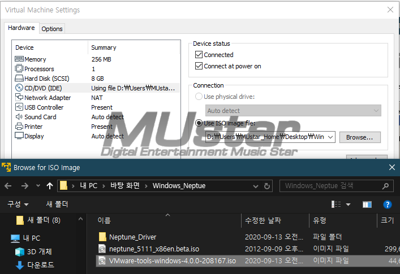Viewport: 400px width, 274px height.
Task: Select the Processors chip icon
Action: (x=19, y=69)
